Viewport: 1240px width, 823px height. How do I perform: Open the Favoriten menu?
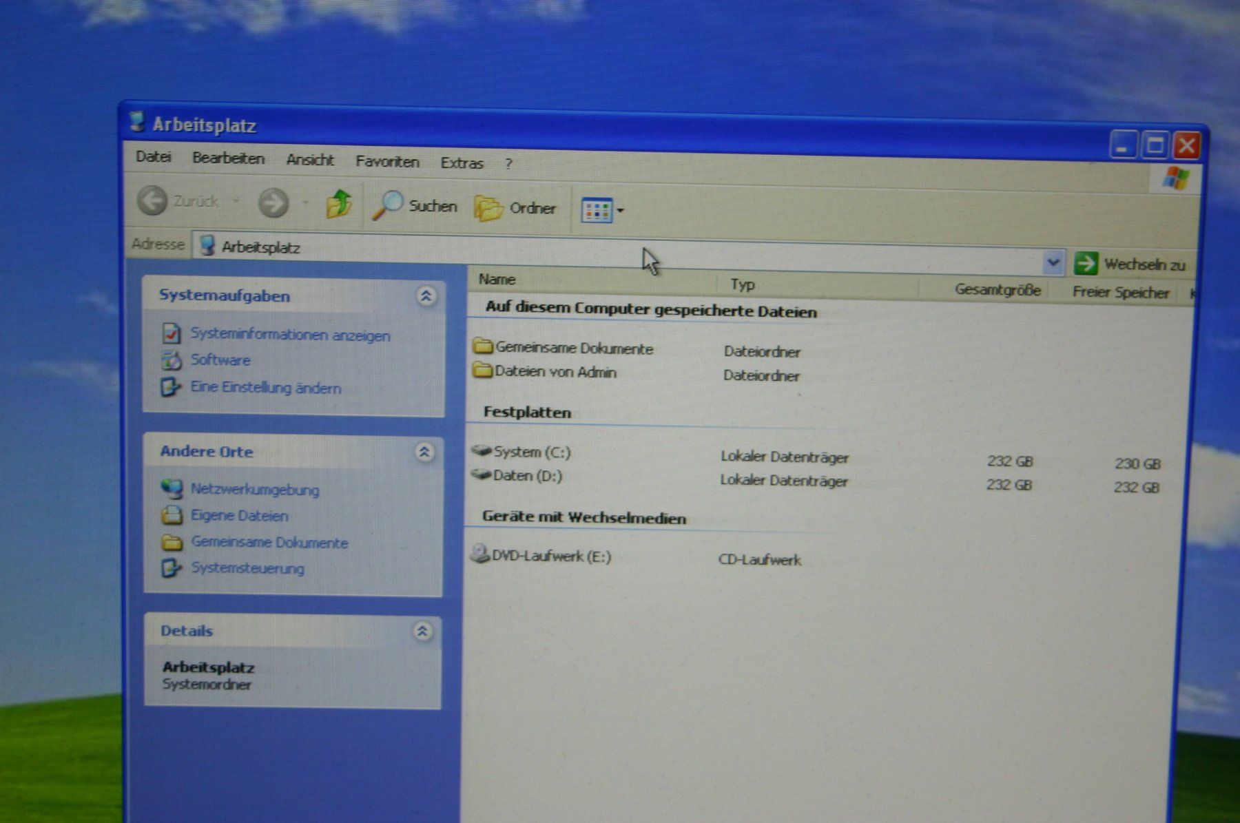[x=387, y=162]
